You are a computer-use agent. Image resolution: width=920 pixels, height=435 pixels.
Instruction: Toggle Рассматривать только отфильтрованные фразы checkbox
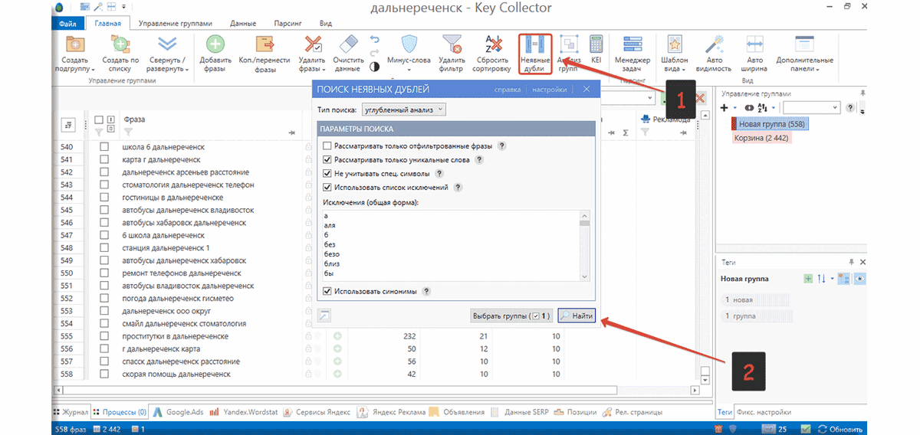coord(328,146)
